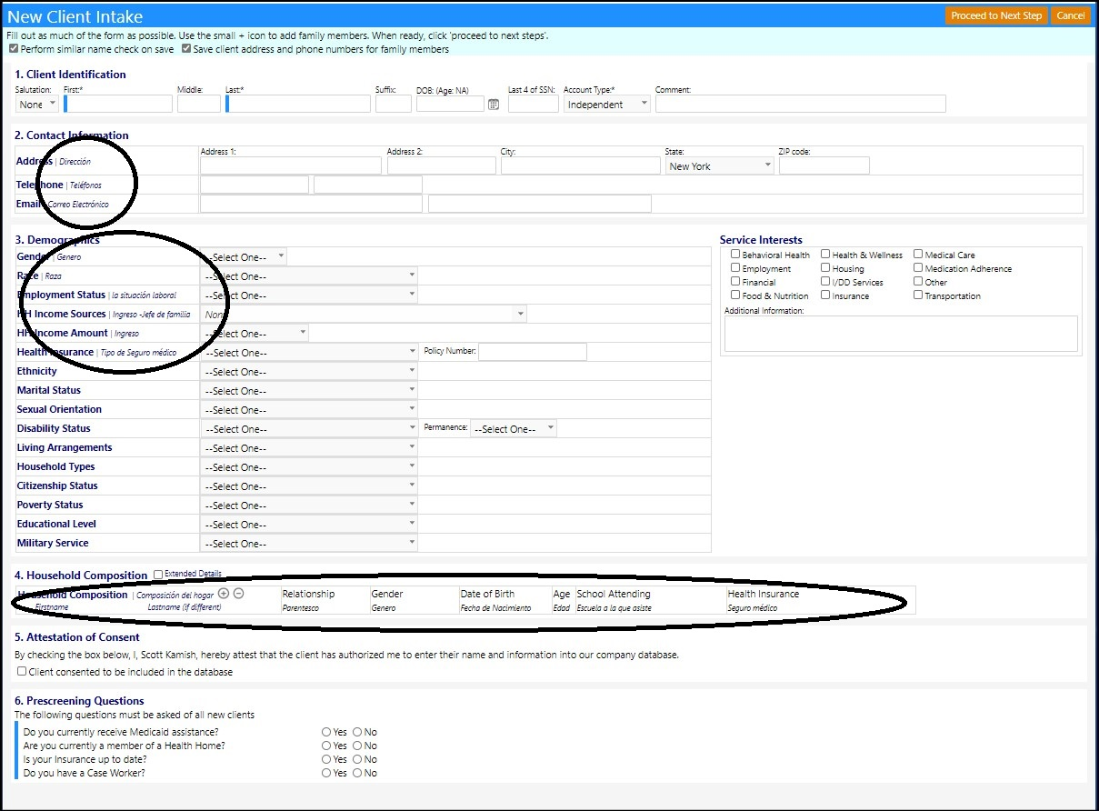Enable Extended Details checkbox
Viewport: 1099px width, 811px height.
[158, 575]
